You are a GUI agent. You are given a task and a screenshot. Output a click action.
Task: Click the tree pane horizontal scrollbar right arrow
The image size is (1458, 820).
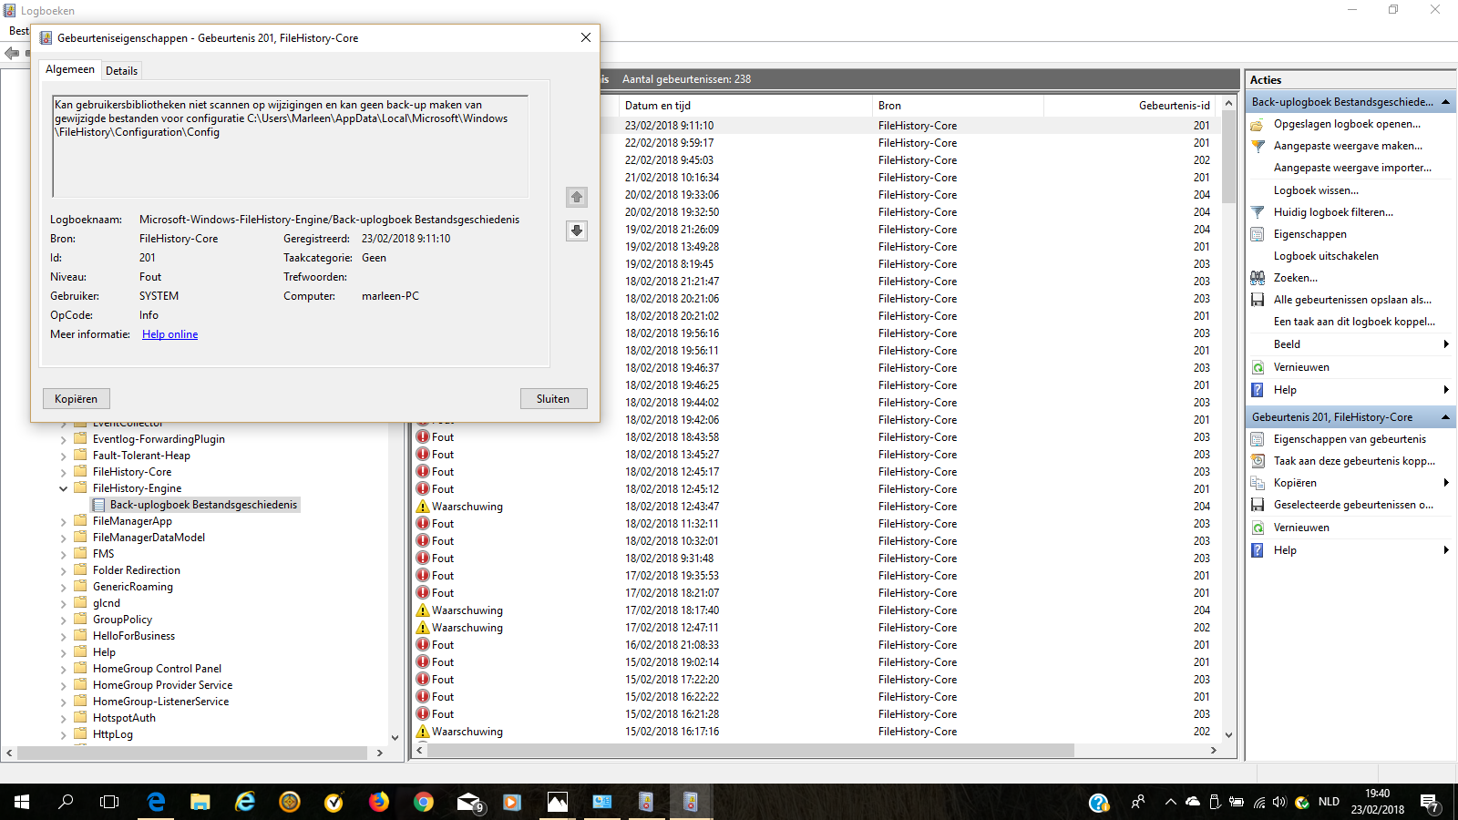point(380,753)
